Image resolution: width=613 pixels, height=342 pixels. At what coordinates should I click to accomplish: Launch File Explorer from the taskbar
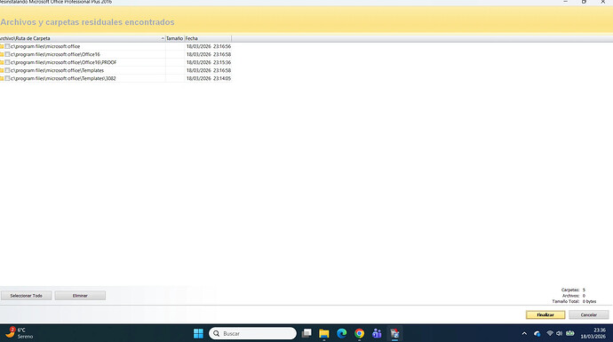323,333
